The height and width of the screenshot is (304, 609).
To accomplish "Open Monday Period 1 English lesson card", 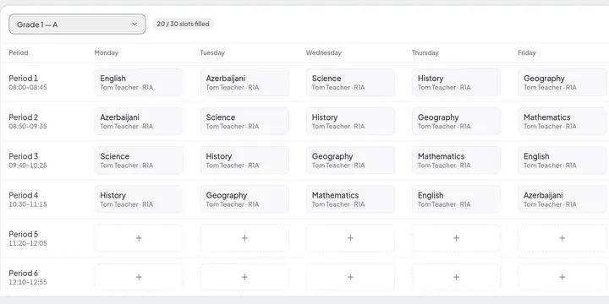I will coord(139,82).
